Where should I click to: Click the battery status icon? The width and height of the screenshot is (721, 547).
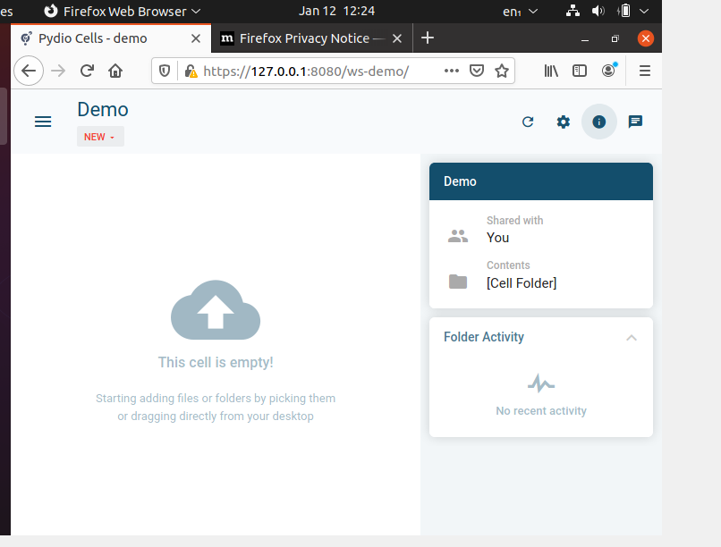tap(624, 11)
